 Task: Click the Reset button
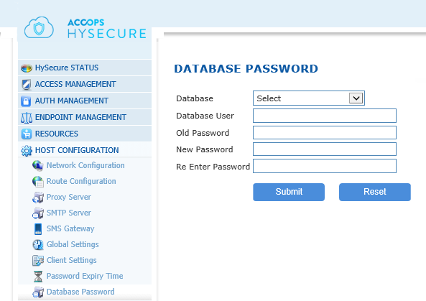click(x=375, y=192)
